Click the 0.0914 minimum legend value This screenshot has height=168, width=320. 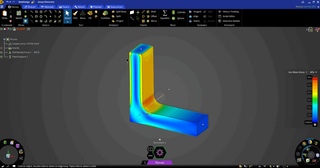click(308, 122)
